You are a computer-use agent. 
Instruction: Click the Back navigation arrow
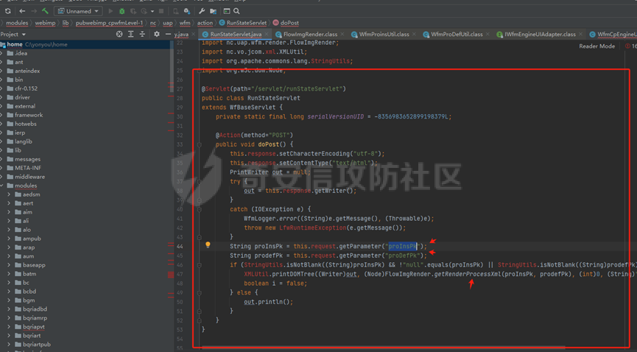pyautogui.click(x=22, y=11)
